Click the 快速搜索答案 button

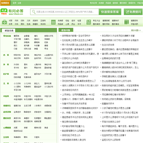110,12
